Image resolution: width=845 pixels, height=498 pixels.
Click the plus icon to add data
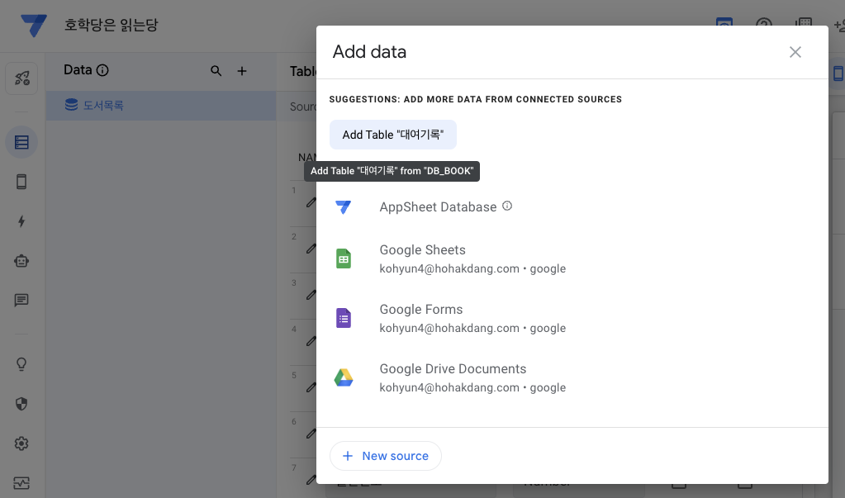[242, 70]
